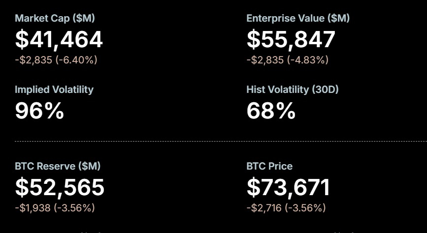Click the BTC Reserve ($M) label
The width and height of the screenshot is (427, 233).
(x=58, y=166)
